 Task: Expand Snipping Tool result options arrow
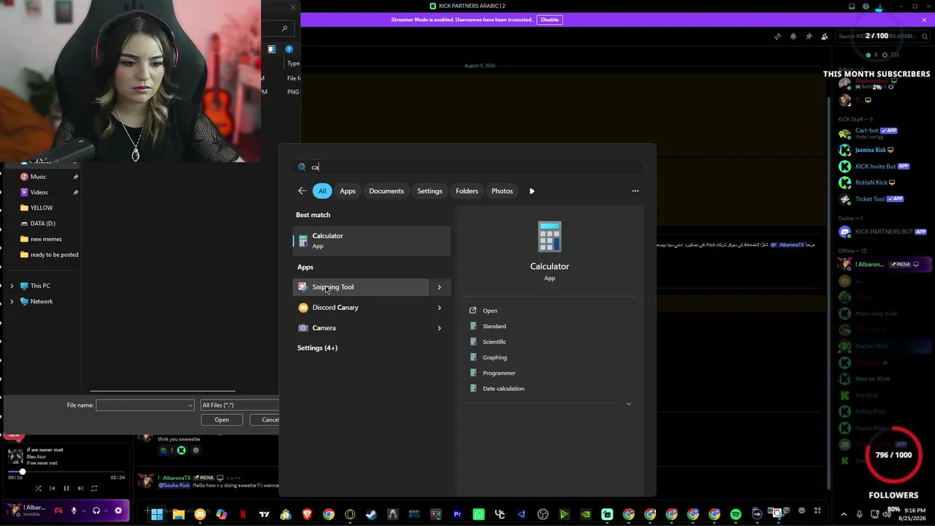click(439, 287)
